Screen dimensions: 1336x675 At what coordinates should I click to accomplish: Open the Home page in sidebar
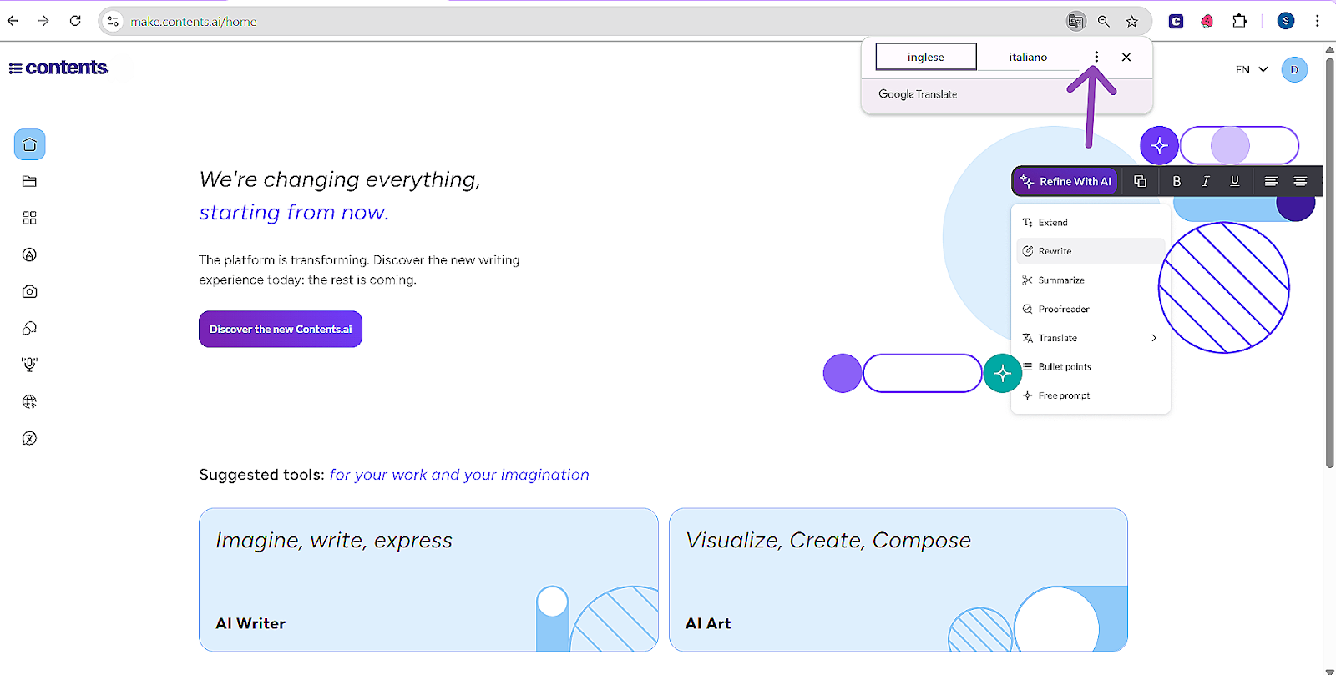pos(29,144)
